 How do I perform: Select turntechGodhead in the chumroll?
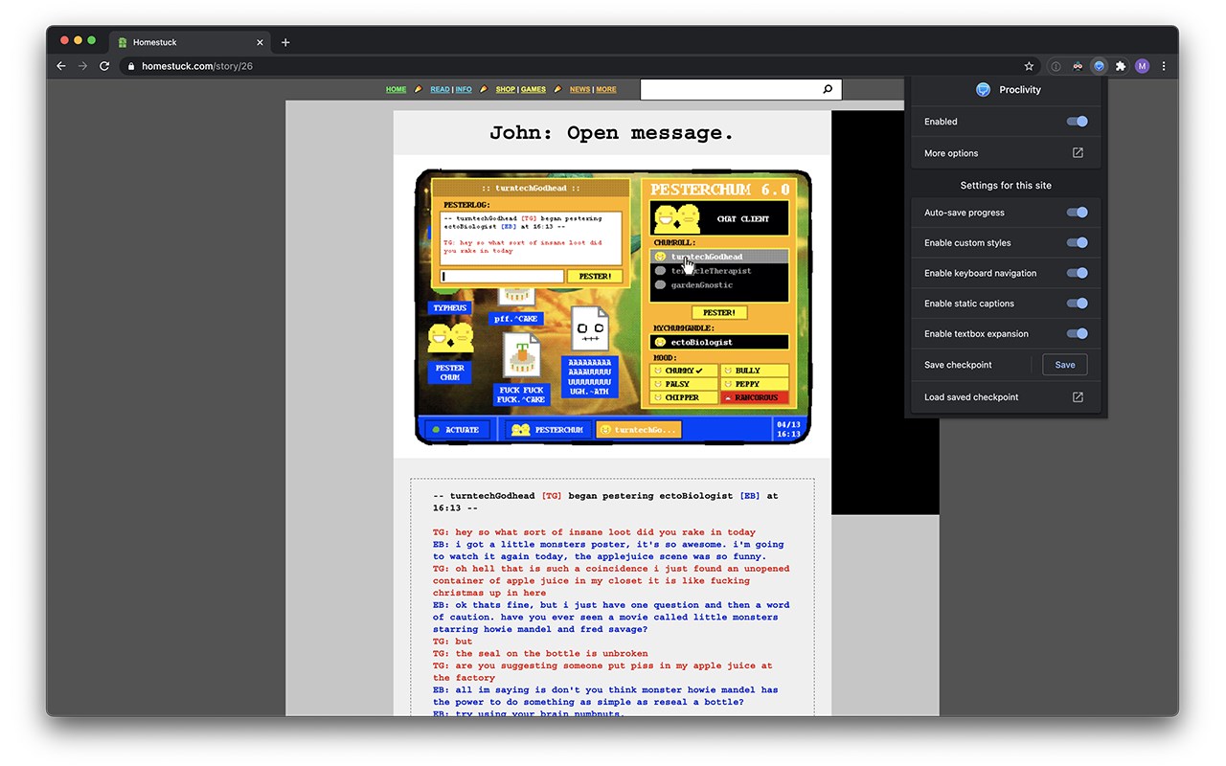(x=720, y=257)
